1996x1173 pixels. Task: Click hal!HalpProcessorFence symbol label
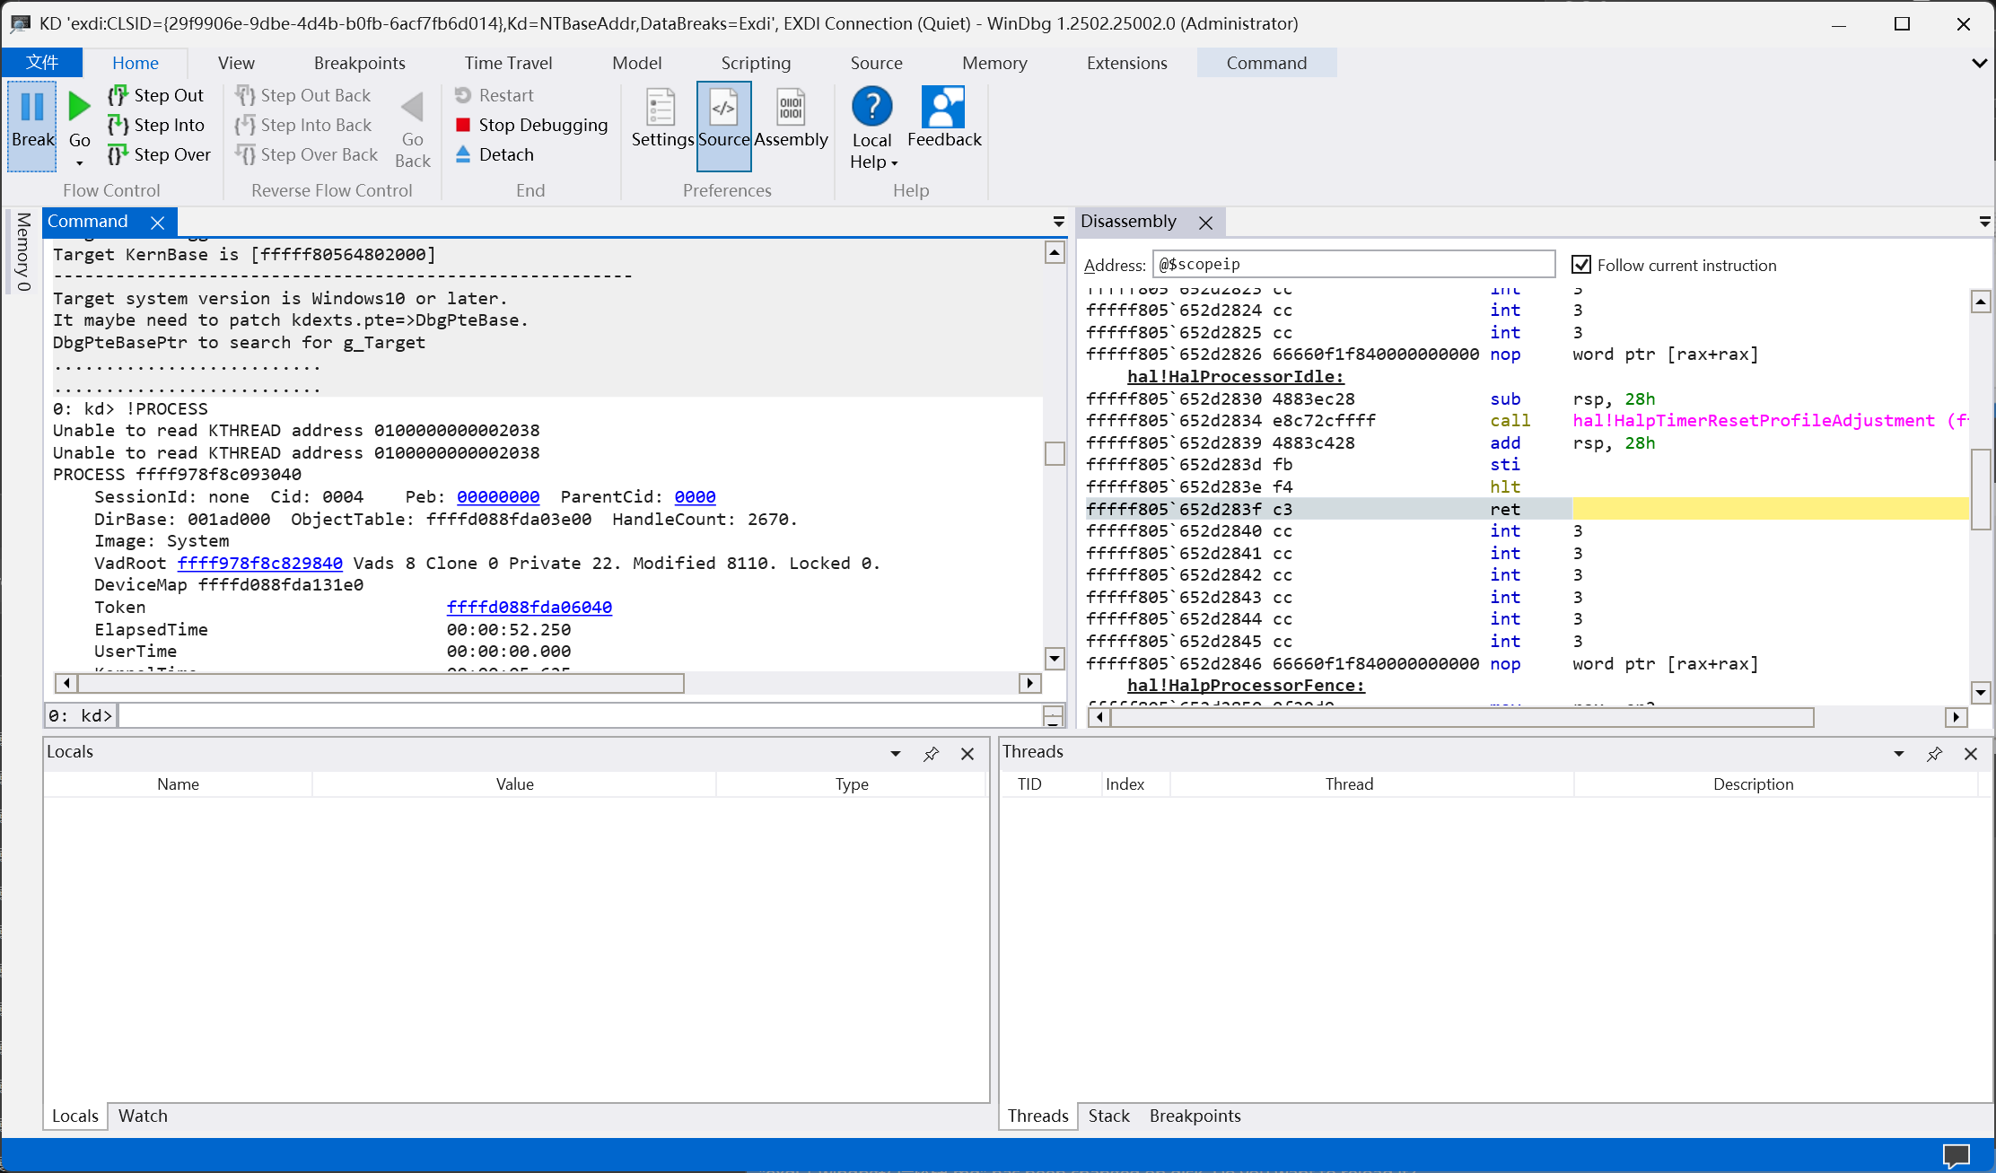pyautogui.click(x=1246, y=685)
